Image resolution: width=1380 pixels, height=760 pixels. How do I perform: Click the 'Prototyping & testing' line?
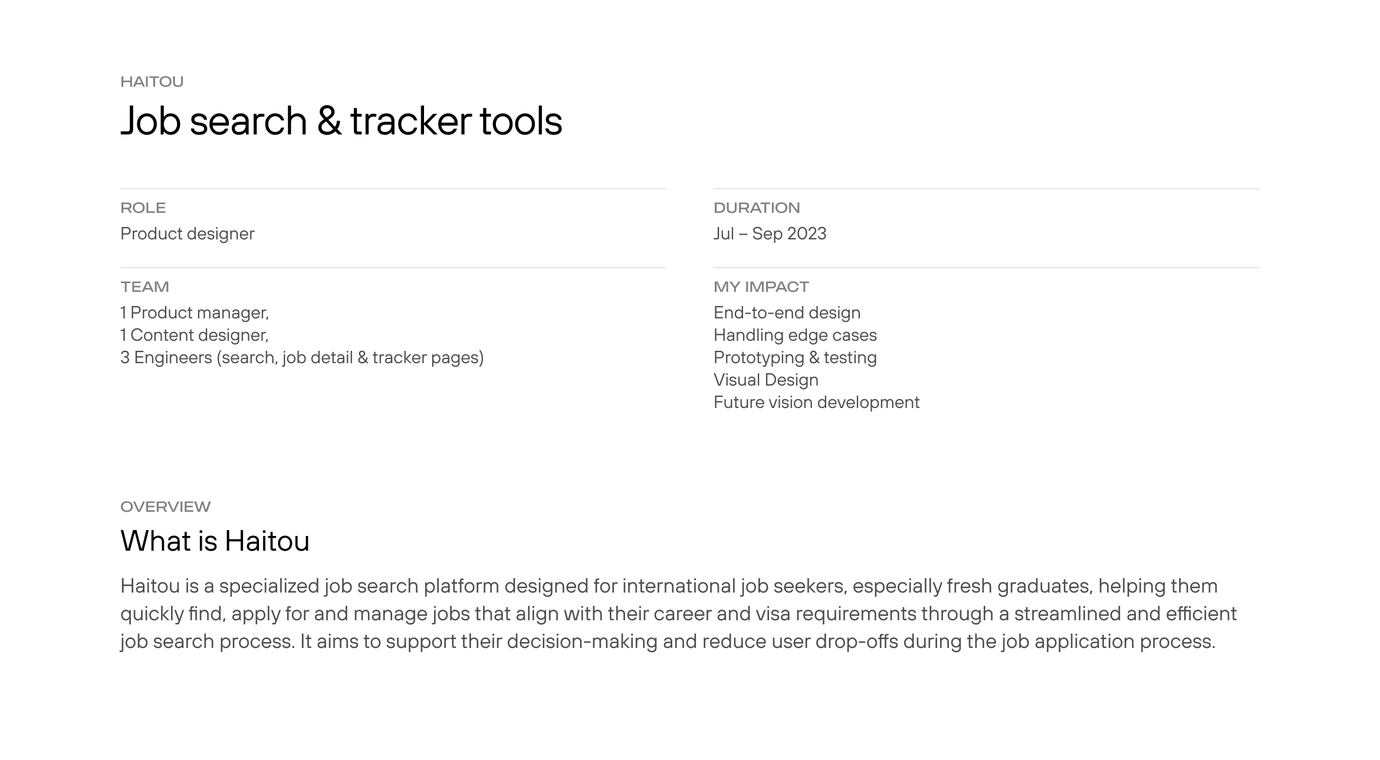794,357
